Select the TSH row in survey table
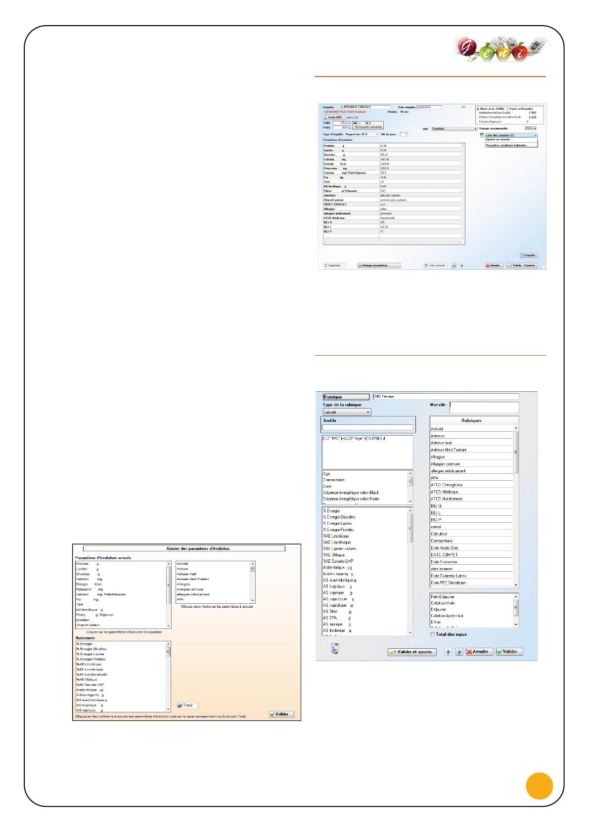This screenshot has width=589, height=832. [x=392, y=182]
